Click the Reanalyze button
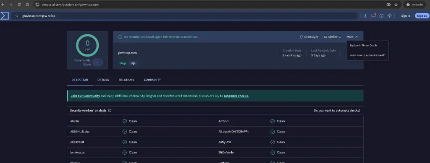430x163 pixels. click(309, 37)
